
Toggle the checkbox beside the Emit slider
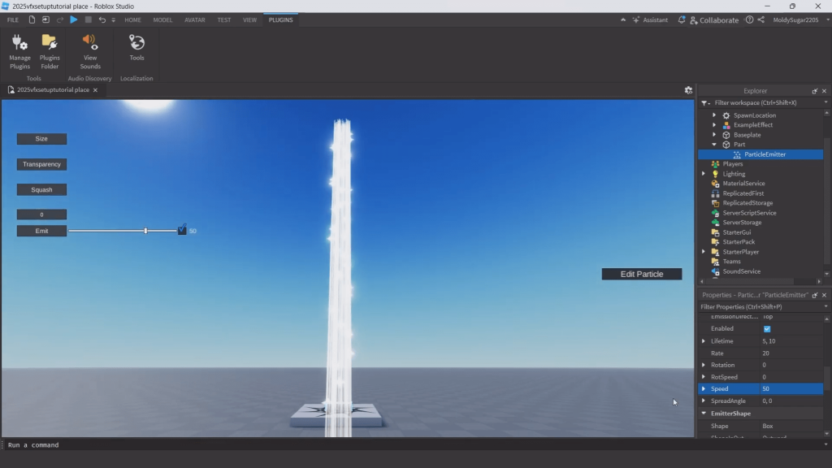(x=182, y=230)
